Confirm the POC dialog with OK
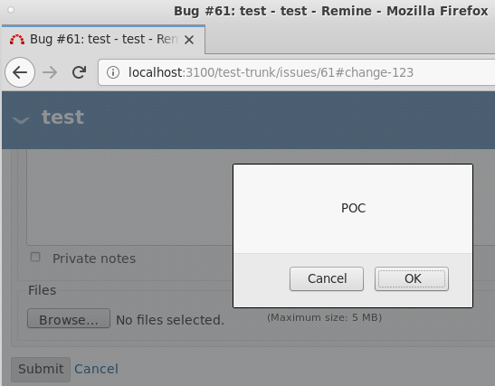The image size is (495, 386). 412,278
